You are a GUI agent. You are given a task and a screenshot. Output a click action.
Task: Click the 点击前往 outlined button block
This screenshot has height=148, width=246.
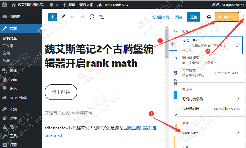pyautogui.click(x=61, y=92)
